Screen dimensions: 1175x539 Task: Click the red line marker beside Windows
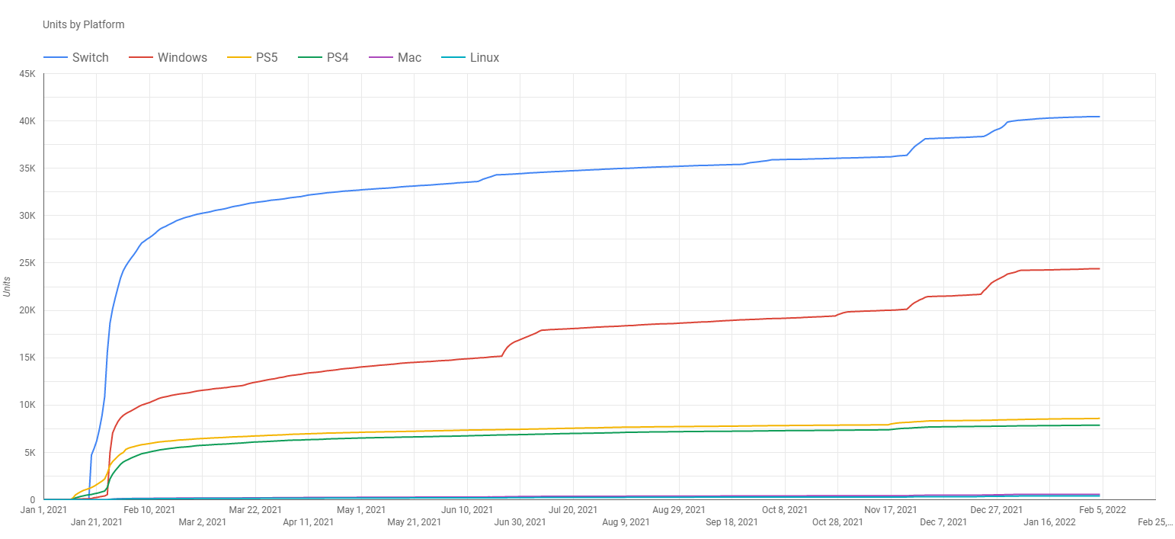(x=140, y=57)
